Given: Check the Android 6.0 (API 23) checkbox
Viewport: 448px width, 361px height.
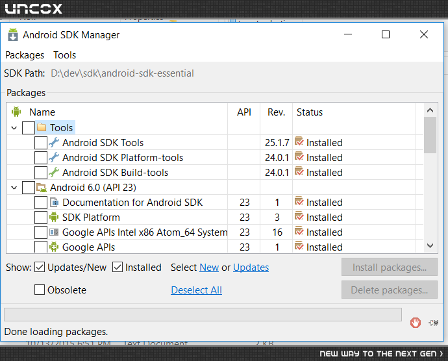Looking at the screenshot, I should 29,188.
